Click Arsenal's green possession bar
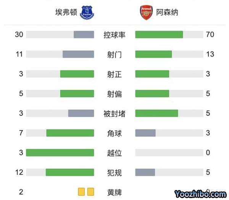Viewport: 229px width, 200px height. [x=159, y=35]
